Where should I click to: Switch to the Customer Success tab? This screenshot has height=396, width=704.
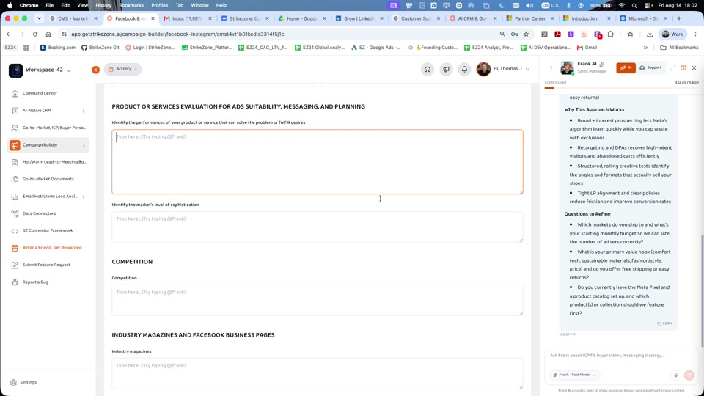tap(416, 18)
